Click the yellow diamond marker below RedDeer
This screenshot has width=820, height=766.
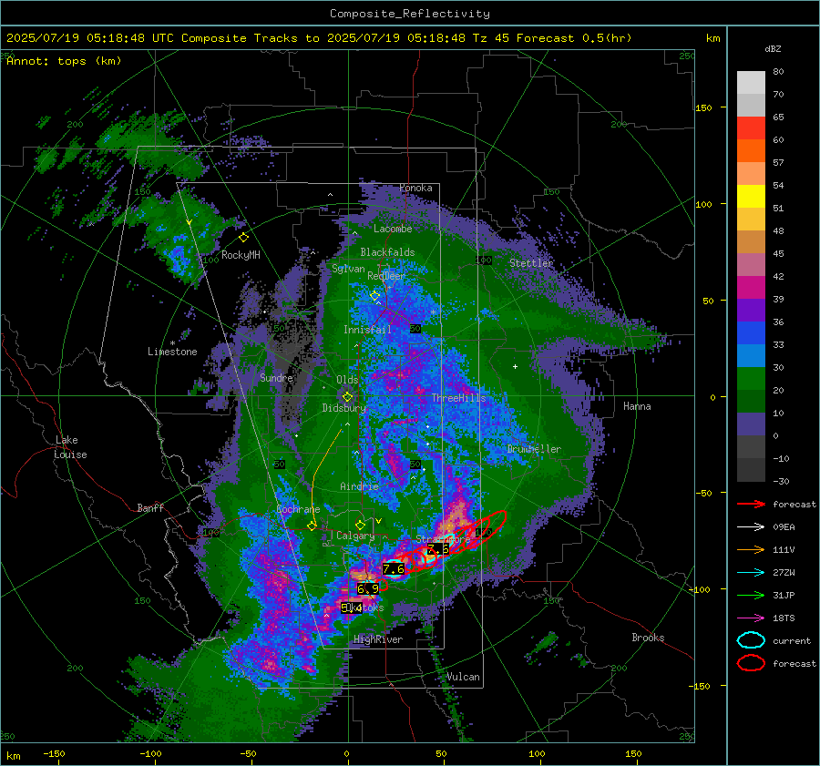374,296
